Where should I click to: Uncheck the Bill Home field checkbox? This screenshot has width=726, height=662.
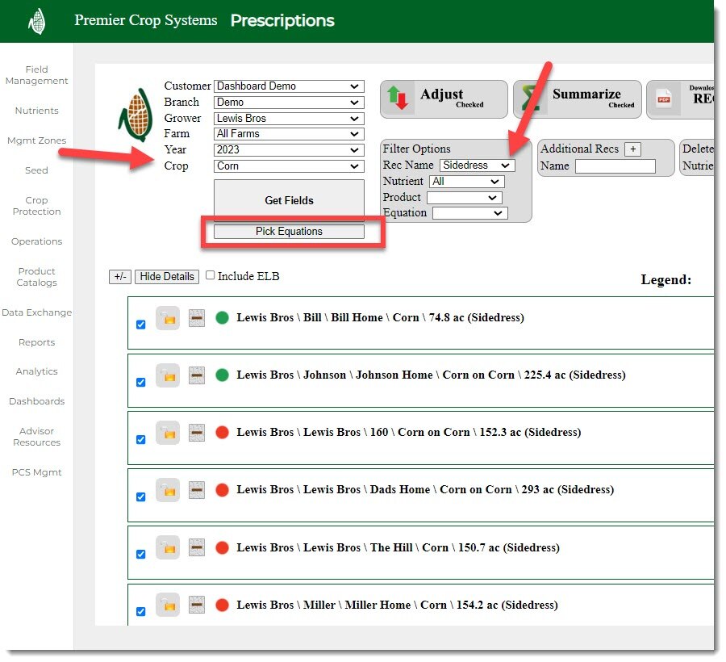click(141, 325)
